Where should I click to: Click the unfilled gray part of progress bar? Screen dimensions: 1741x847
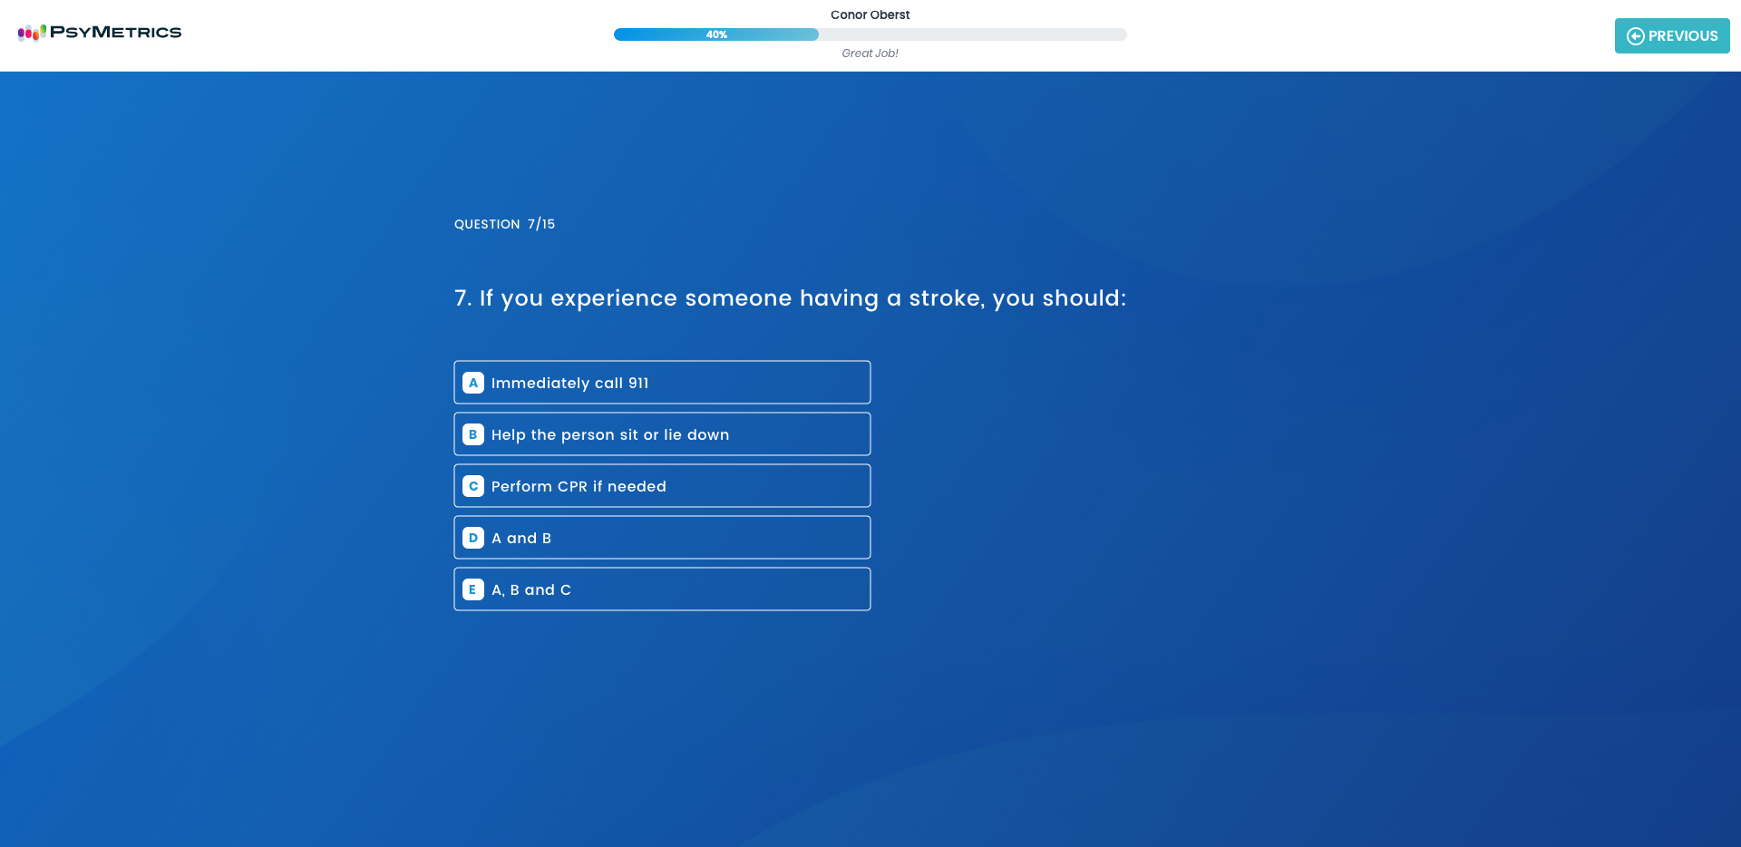point(970,34)
